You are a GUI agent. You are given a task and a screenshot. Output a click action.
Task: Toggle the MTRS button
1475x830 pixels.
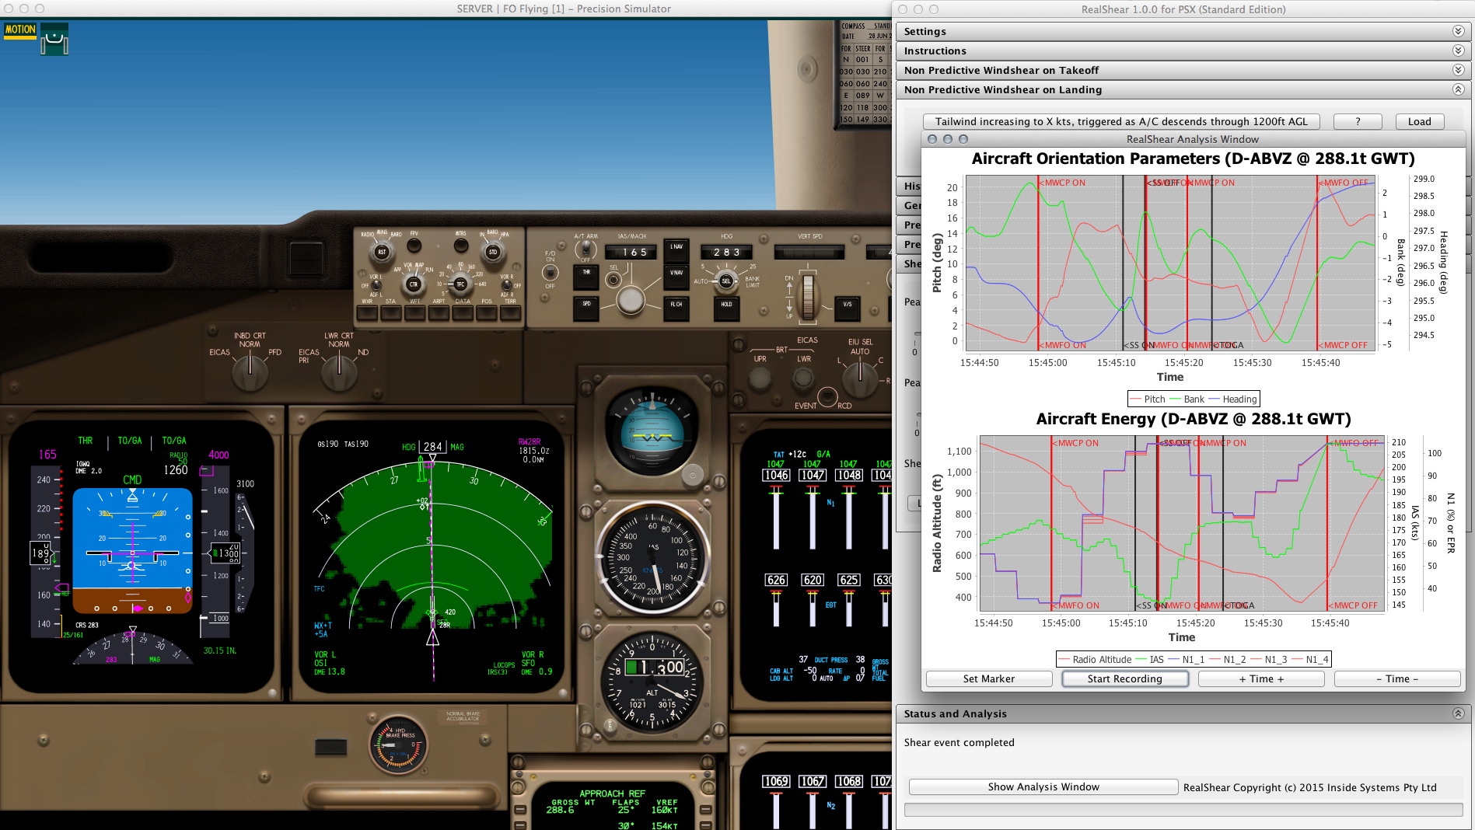point(461,246)
